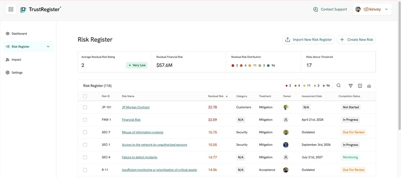Viewport: 401px width, 178px height.
Task: Open Access to the network by unauthorized persons
Action: coord(155,145)
